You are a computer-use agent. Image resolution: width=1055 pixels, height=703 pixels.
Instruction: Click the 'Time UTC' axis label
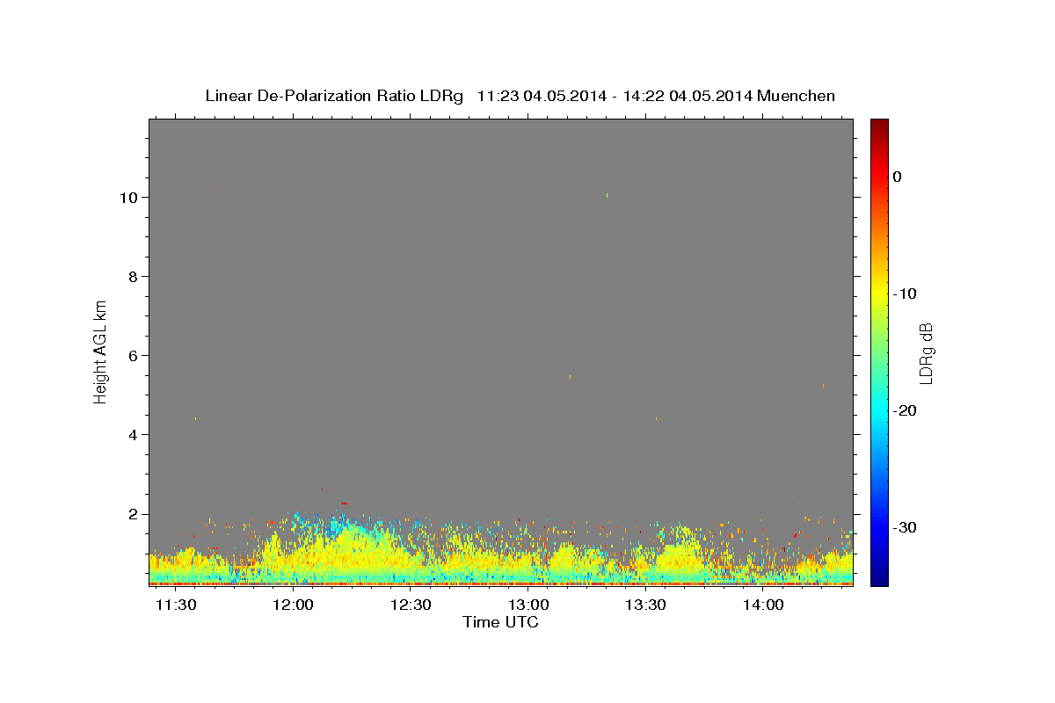500,622
